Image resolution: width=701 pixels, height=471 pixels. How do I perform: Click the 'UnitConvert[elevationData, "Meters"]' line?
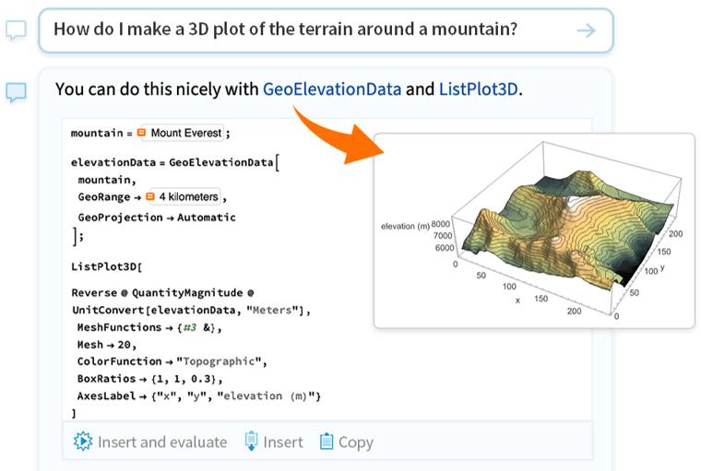191,310
